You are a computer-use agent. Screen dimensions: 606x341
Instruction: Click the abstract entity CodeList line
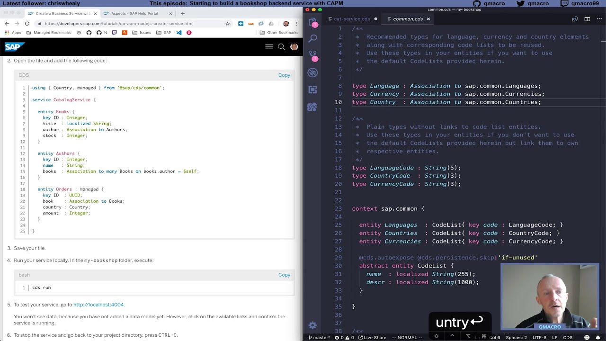[406, 266]
